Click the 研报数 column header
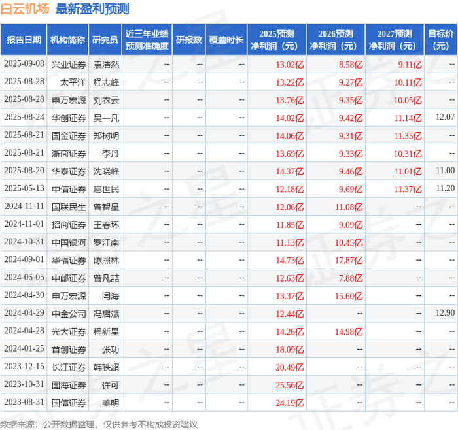458x430 pixels. [188, 40]
